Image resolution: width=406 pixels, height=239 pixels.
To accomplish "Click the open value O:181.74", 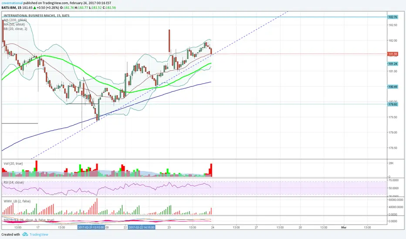I will pyautogui.click(x=67, y=8).
